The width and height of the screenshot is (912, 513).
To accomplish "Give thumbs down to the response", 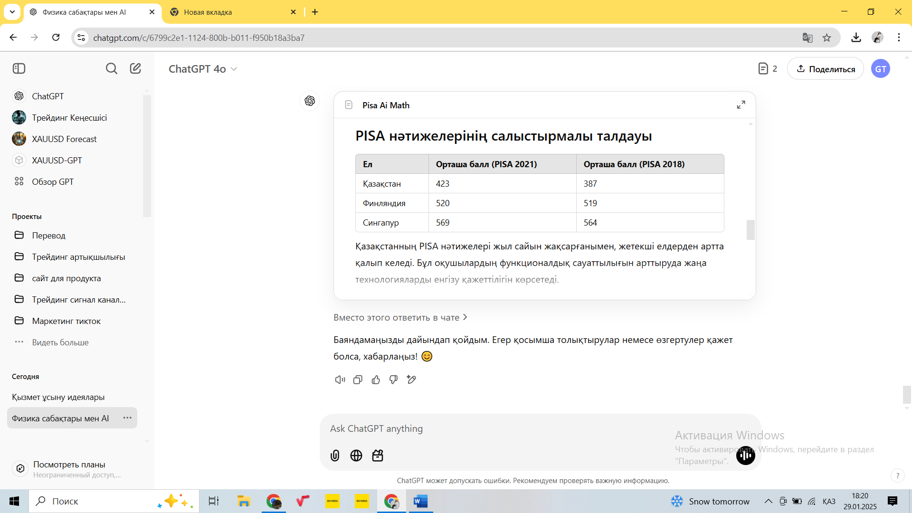I will click(x=393, y=380).
